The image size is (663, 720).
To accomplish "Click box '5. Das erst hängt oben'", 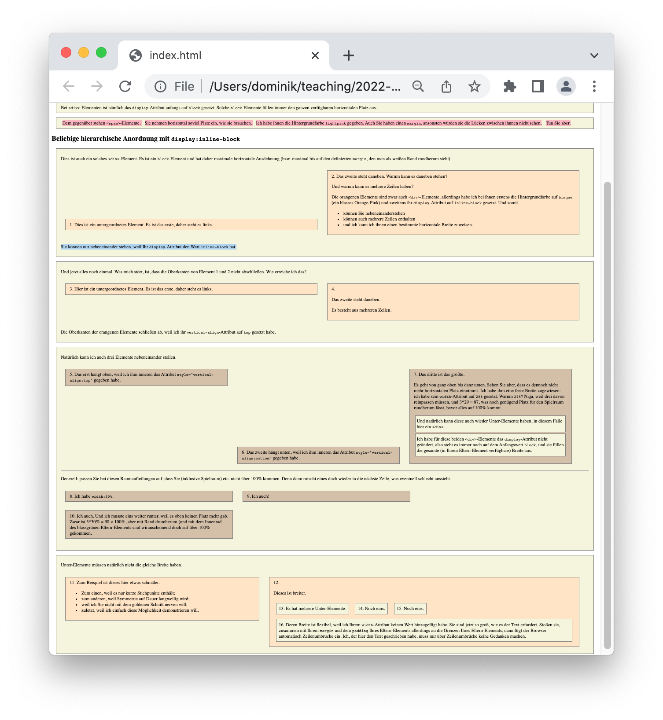I will (x=146, y=377).
